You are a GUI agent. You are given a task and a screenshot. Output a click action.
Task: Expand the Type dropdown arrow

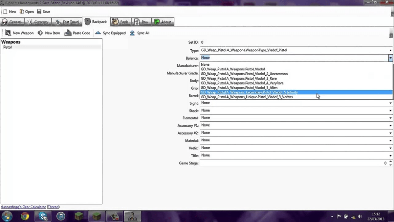[x=390, y=51]
